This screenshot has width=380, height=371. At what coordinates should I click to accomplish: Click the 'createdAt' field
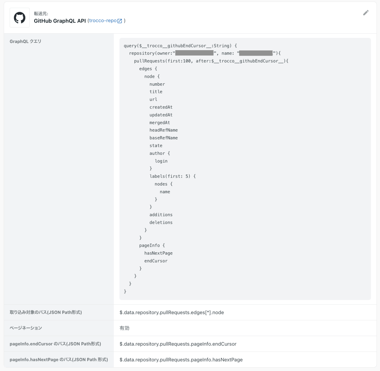[161, 107]
